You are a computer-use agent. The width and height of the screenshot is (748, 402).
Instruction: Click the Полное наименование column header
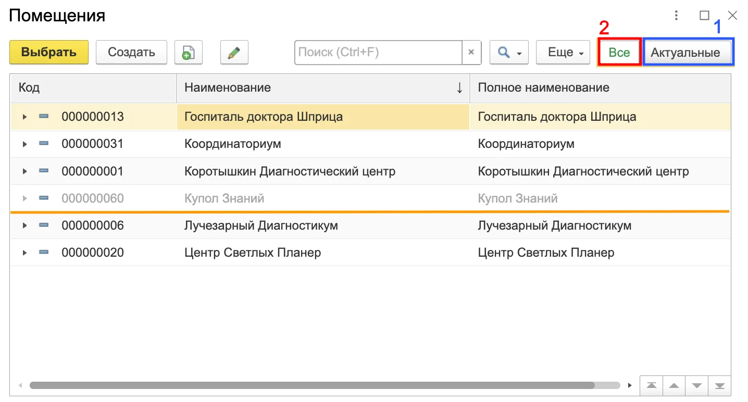click(x=600, y=87)
